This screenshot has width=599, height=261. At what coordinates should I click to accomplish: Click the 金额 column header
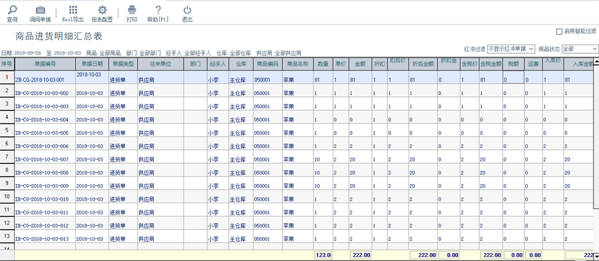360,64
